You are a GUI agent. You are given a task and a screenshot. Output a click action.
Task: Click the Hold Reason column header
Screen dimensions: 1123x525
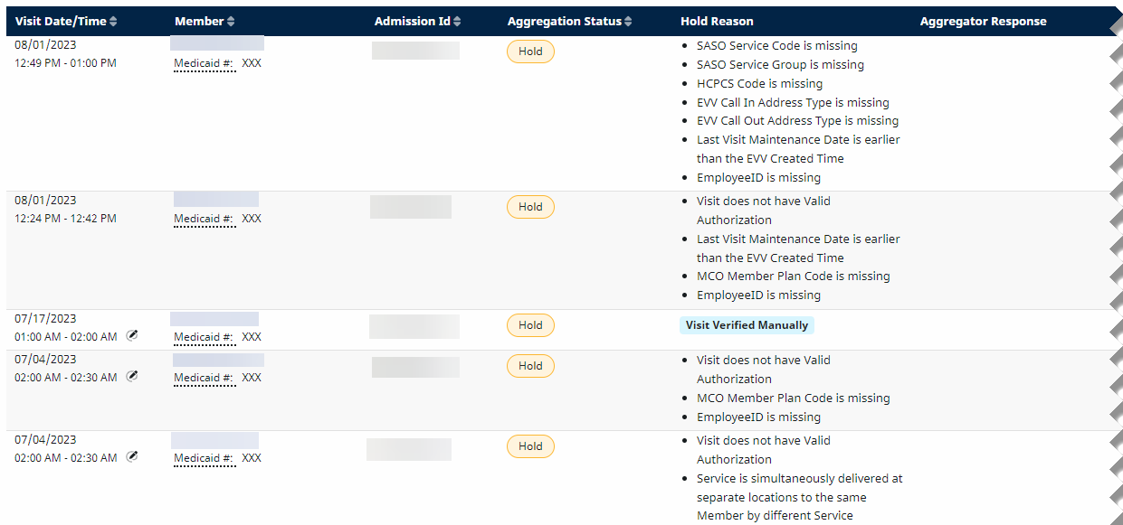tap(717, 22)
